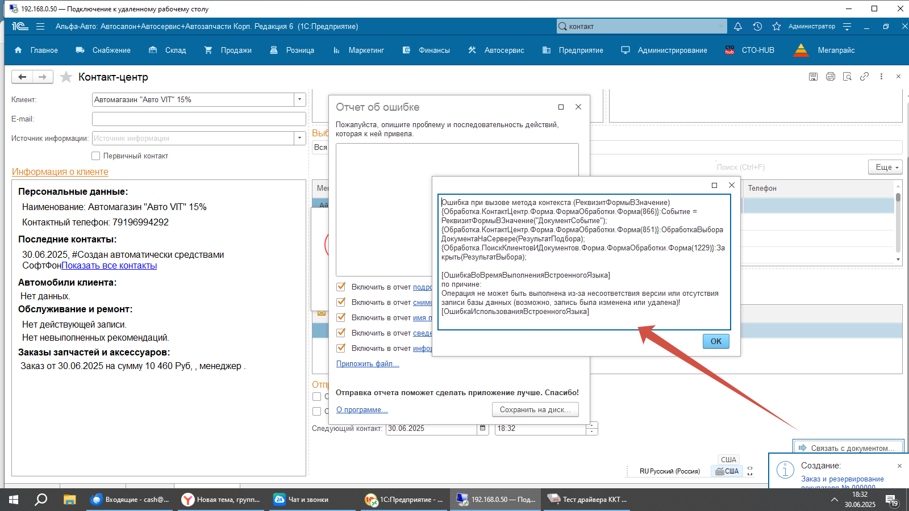Image resolution: width=909 pixels, height=511 pixels.
Task: Click the back arrow in Контакт-центр
Action: (x=22, y=77)
